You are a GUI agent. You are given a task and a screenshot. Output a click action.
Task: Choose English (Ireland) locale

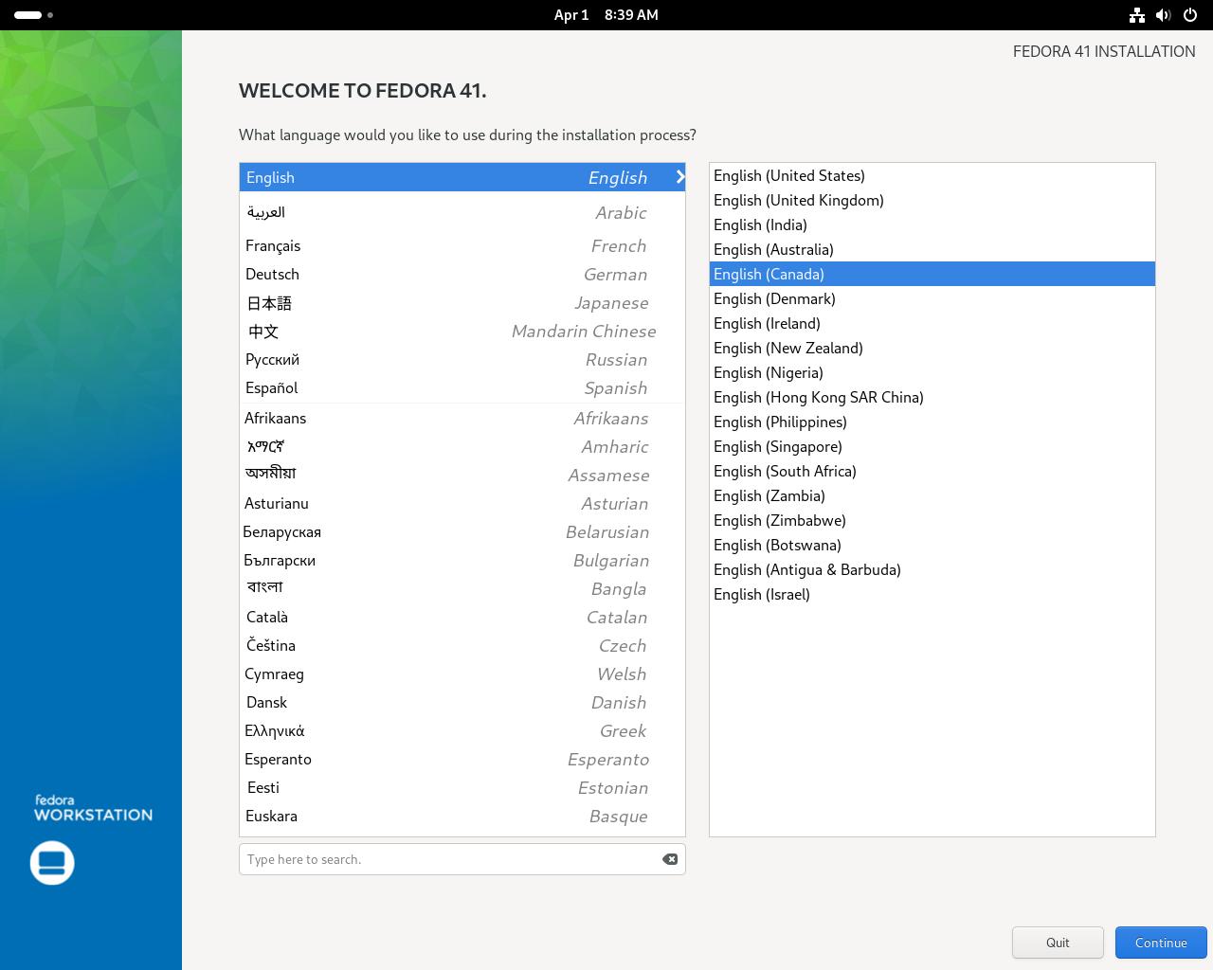932,323
